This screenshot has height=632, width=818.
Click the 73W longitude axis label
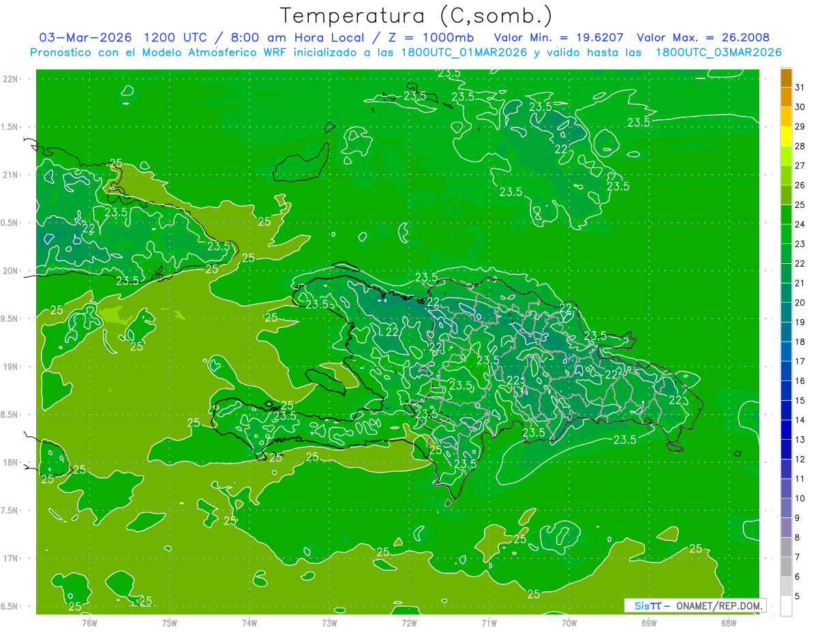click(x=329, y=622)
